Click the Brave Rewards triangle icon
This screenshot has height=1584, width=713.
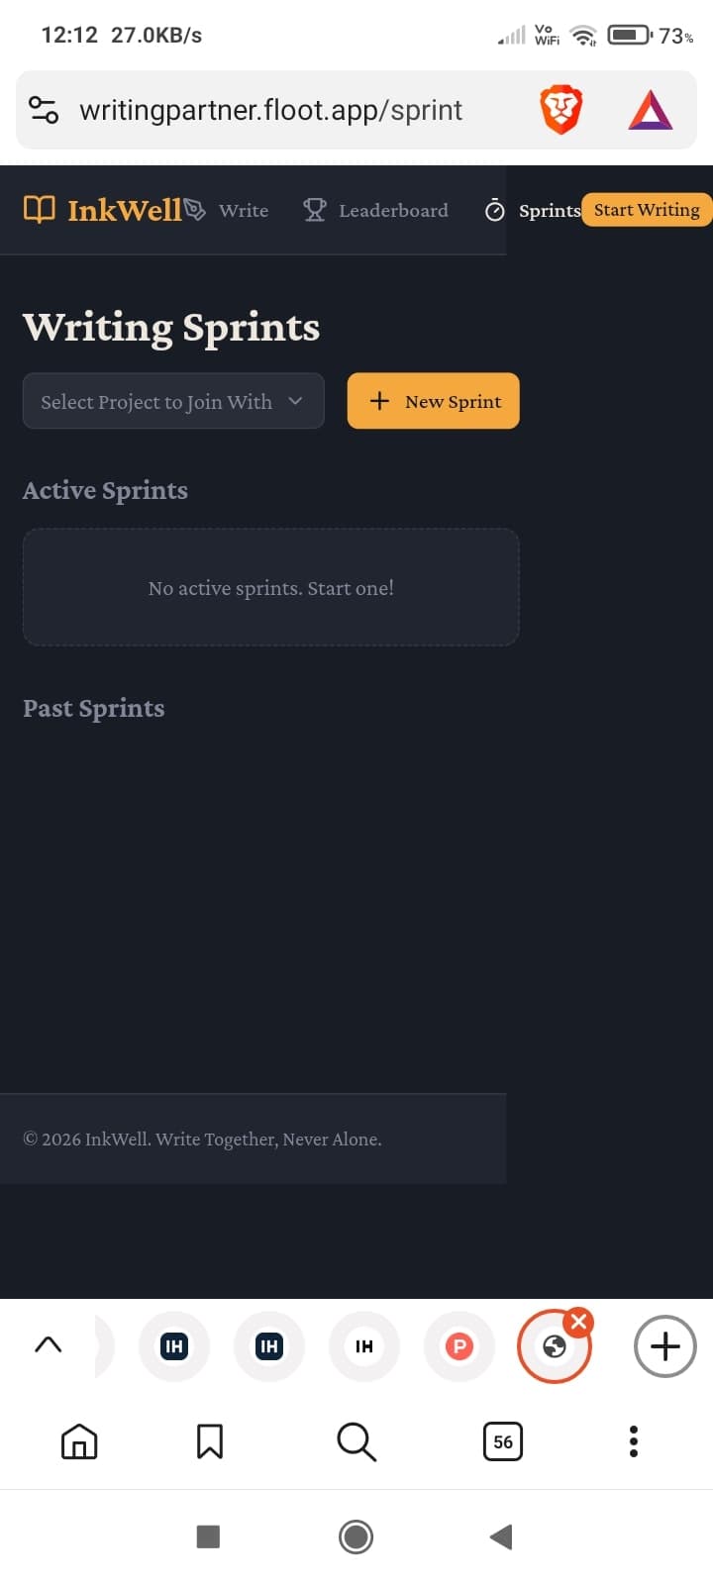(x=651, y=109)
